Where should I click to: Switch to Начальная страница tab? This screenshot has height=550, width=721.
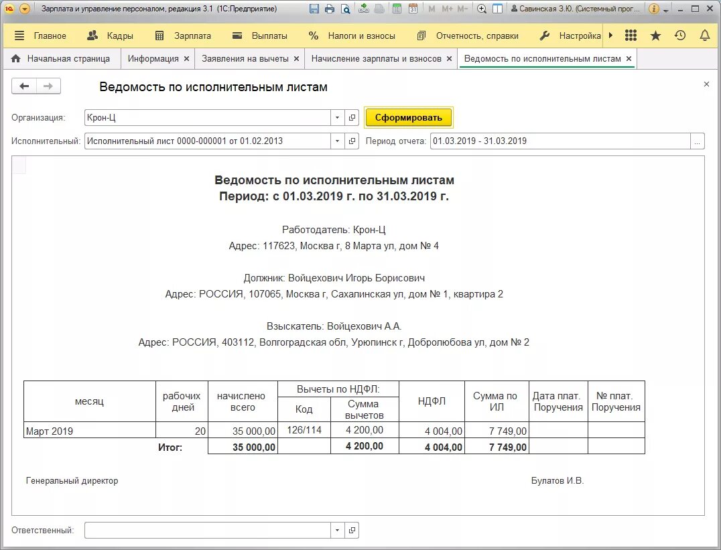[x=61, y=59]
